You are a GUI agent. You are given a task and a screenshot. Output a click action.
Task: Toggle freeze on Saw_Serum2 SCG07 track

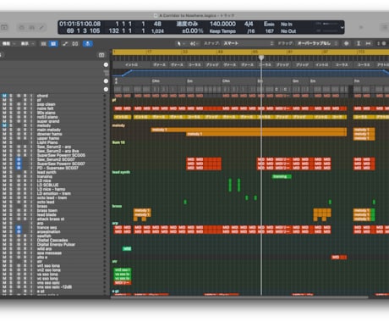pyautogui.click(x=19, y=159)
